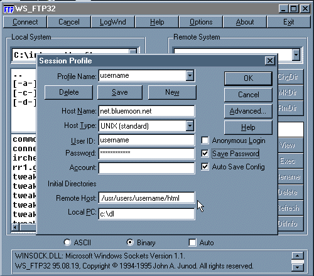The width and height of the screenshot is (314, 276).
Task: Click the Cancel button in main toolbar
Action: [x=69, y=22]
